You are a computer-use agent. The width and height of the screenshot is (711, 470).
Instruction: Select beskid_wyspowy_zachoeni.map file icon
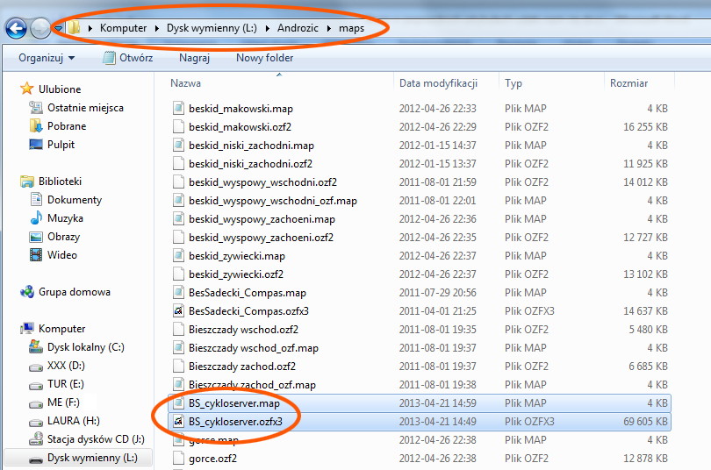[179, 218]
